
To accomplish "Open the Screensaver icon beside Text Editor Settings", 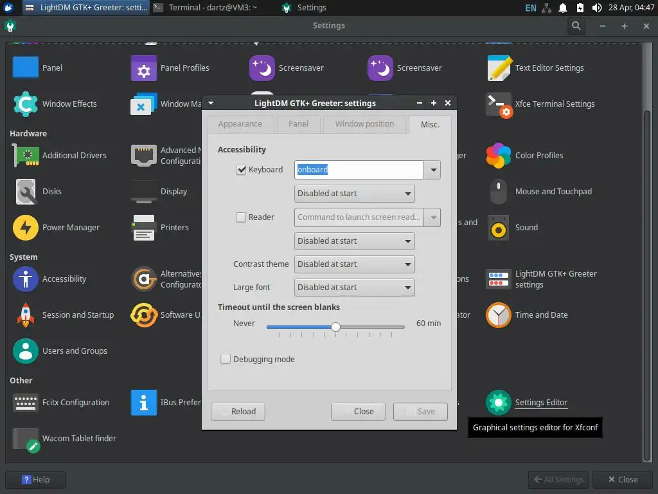I will [380, 68].
